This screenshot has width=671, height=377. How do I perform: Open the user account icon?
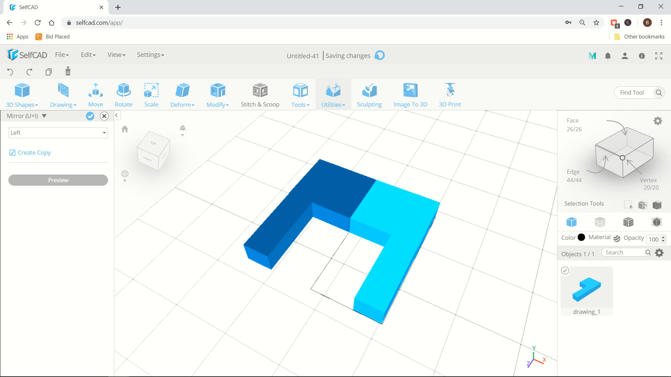point(625,56)
